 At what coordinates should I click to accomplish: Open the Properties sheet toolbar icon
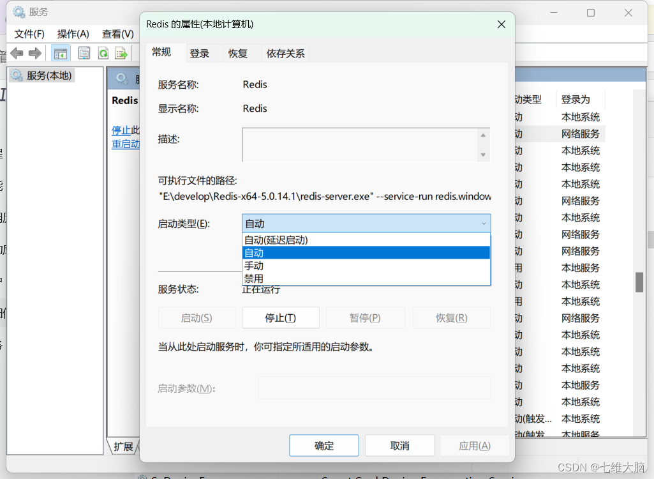pos(84,53)
